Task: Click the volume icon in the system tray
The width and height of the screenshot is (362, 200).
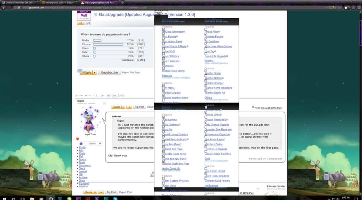Action: (338, 199)
